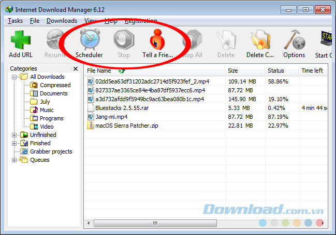Image resolution: width=336 pixels, height=235 pixels.
Task: Open the Tasks menu
Action: [x=15, y=21]
